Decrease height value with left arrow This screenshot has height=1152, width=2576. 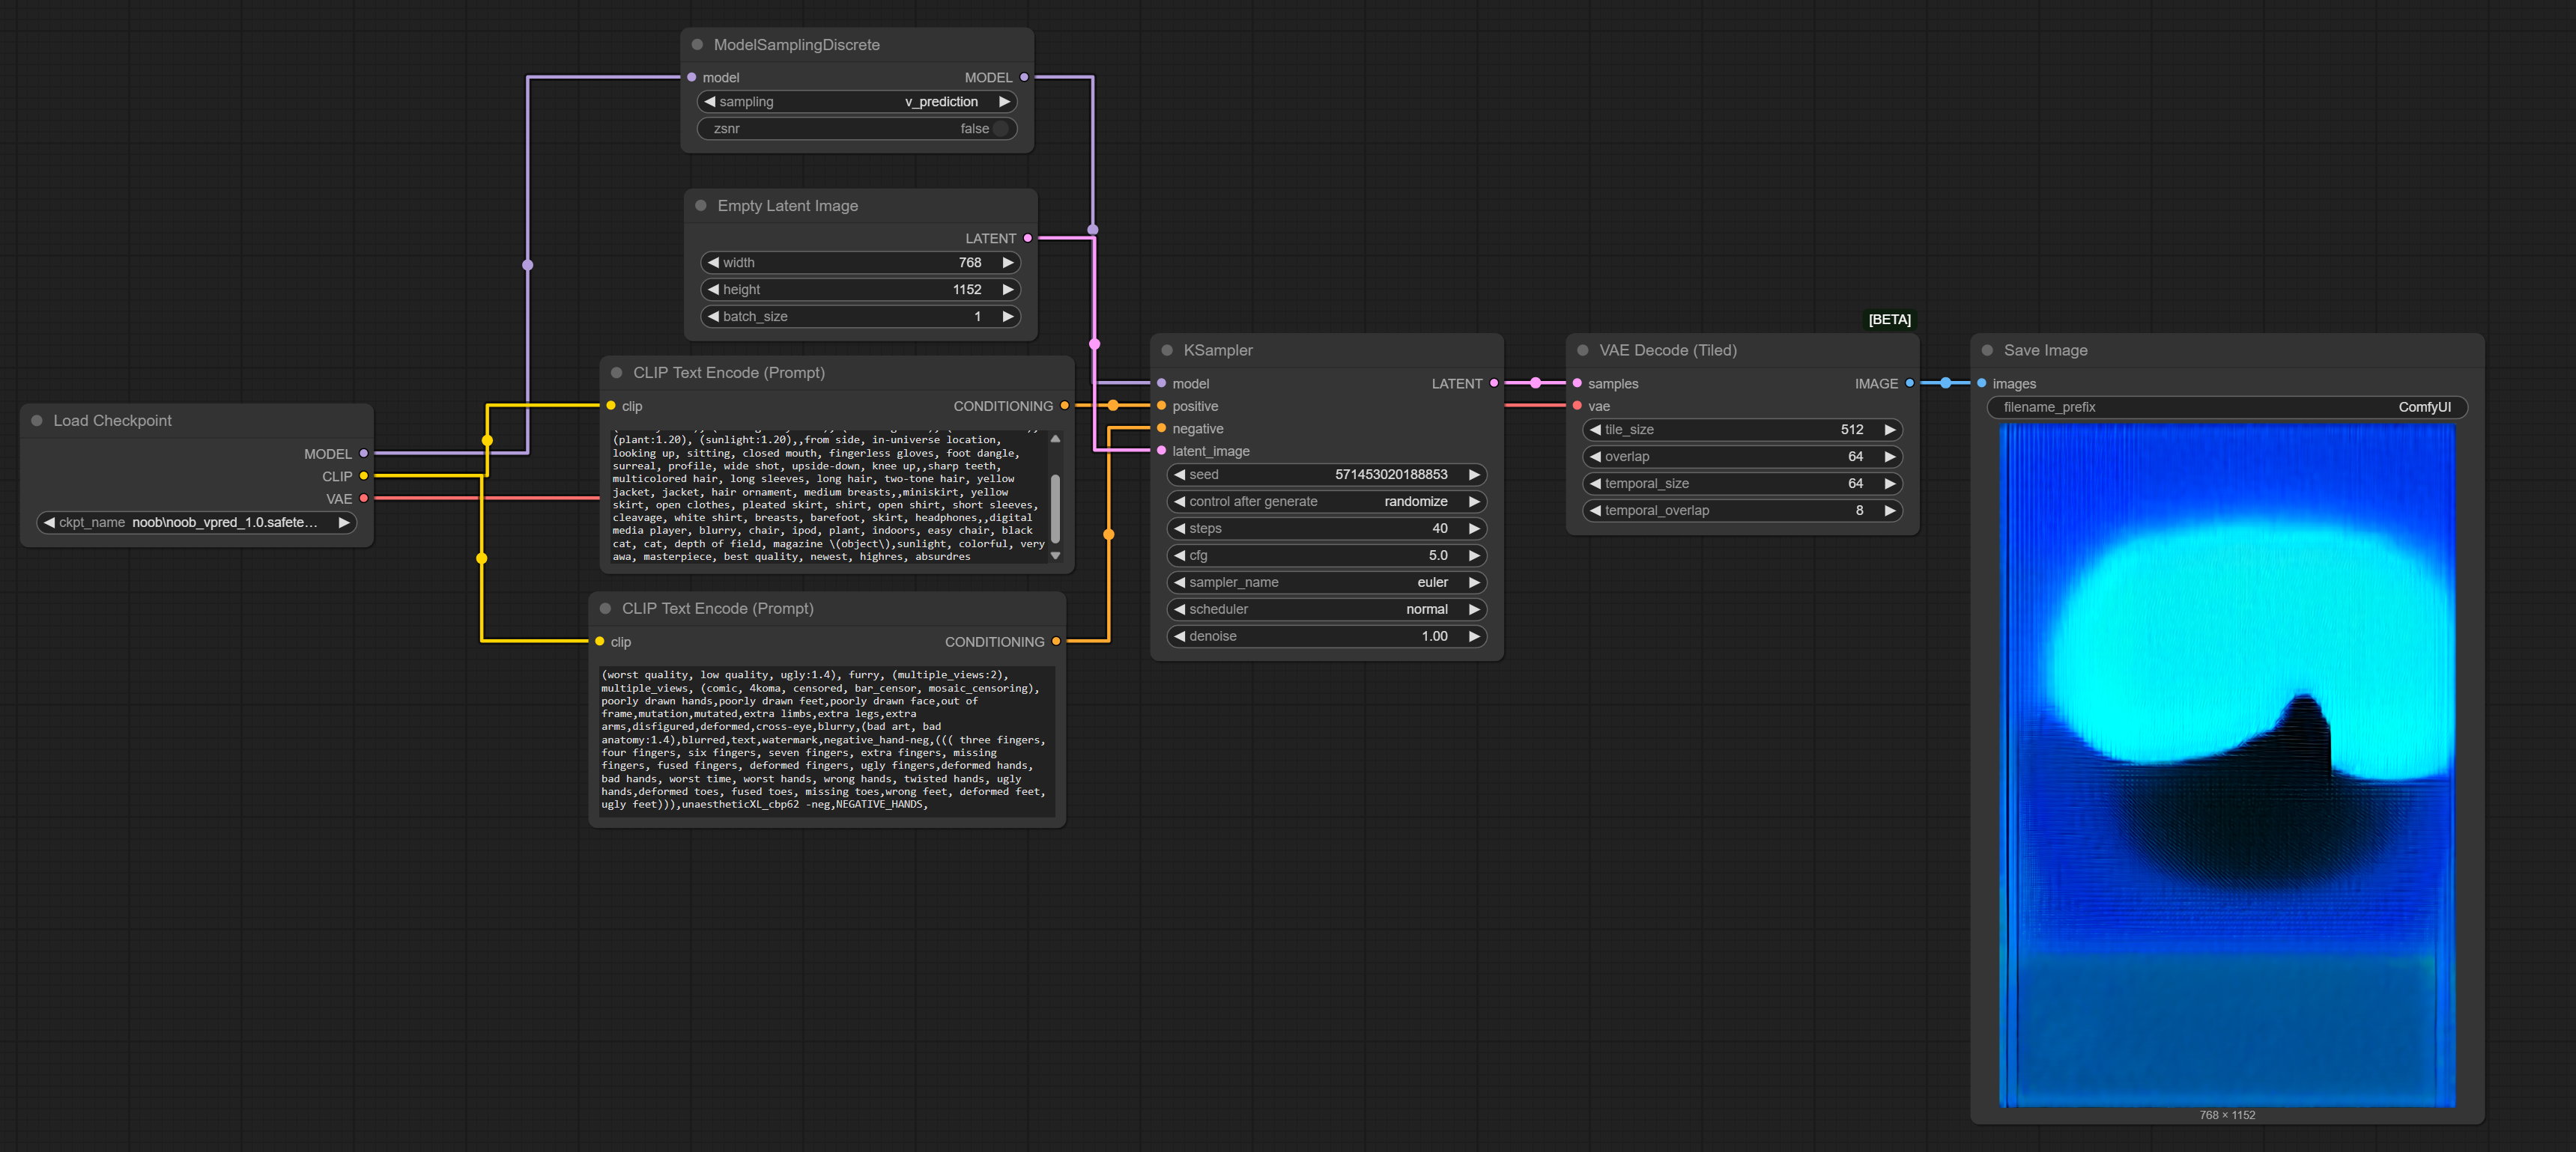pyautogui.click(x=714, y=290)
